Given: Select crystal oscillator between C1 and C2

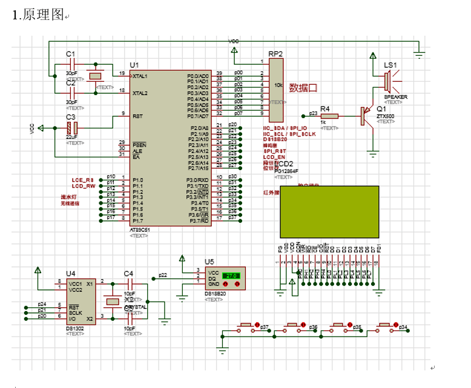Looking at the screenshot, I should coord(96,76).
